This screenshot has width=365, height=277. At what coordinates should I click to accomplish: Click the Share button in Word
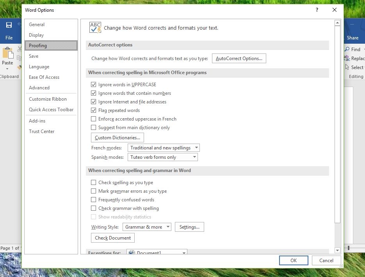353,38
